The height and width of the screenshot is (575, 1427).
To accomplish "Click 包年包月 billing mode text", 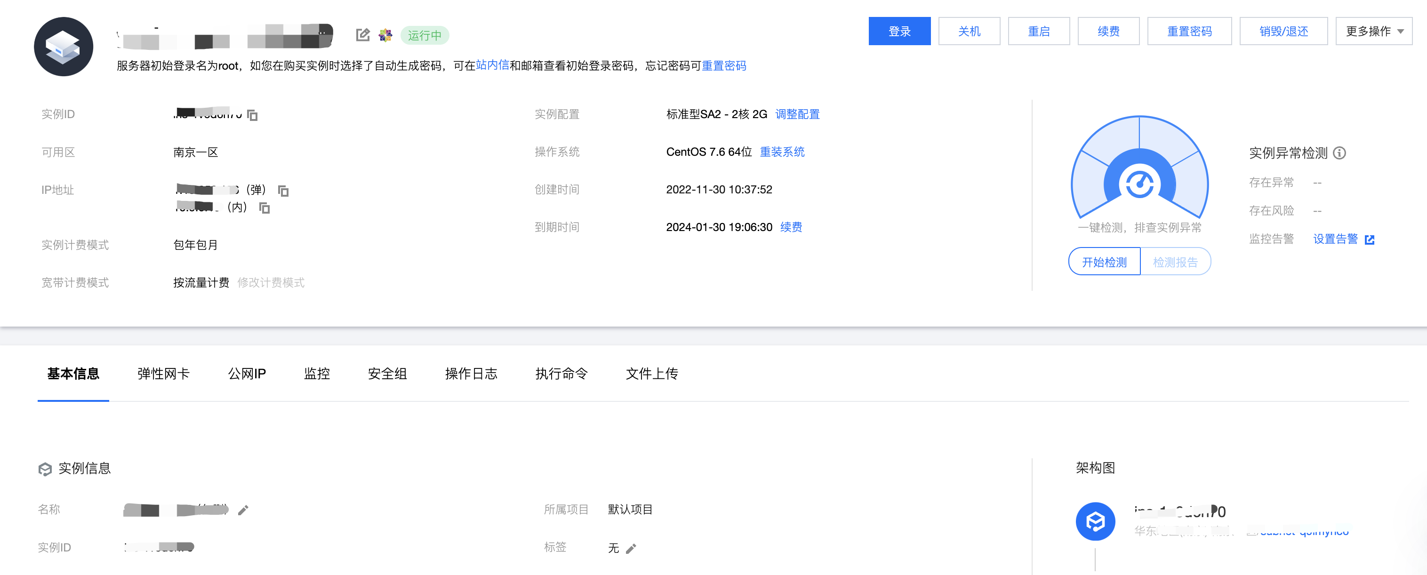I will [x=195, y=245].
